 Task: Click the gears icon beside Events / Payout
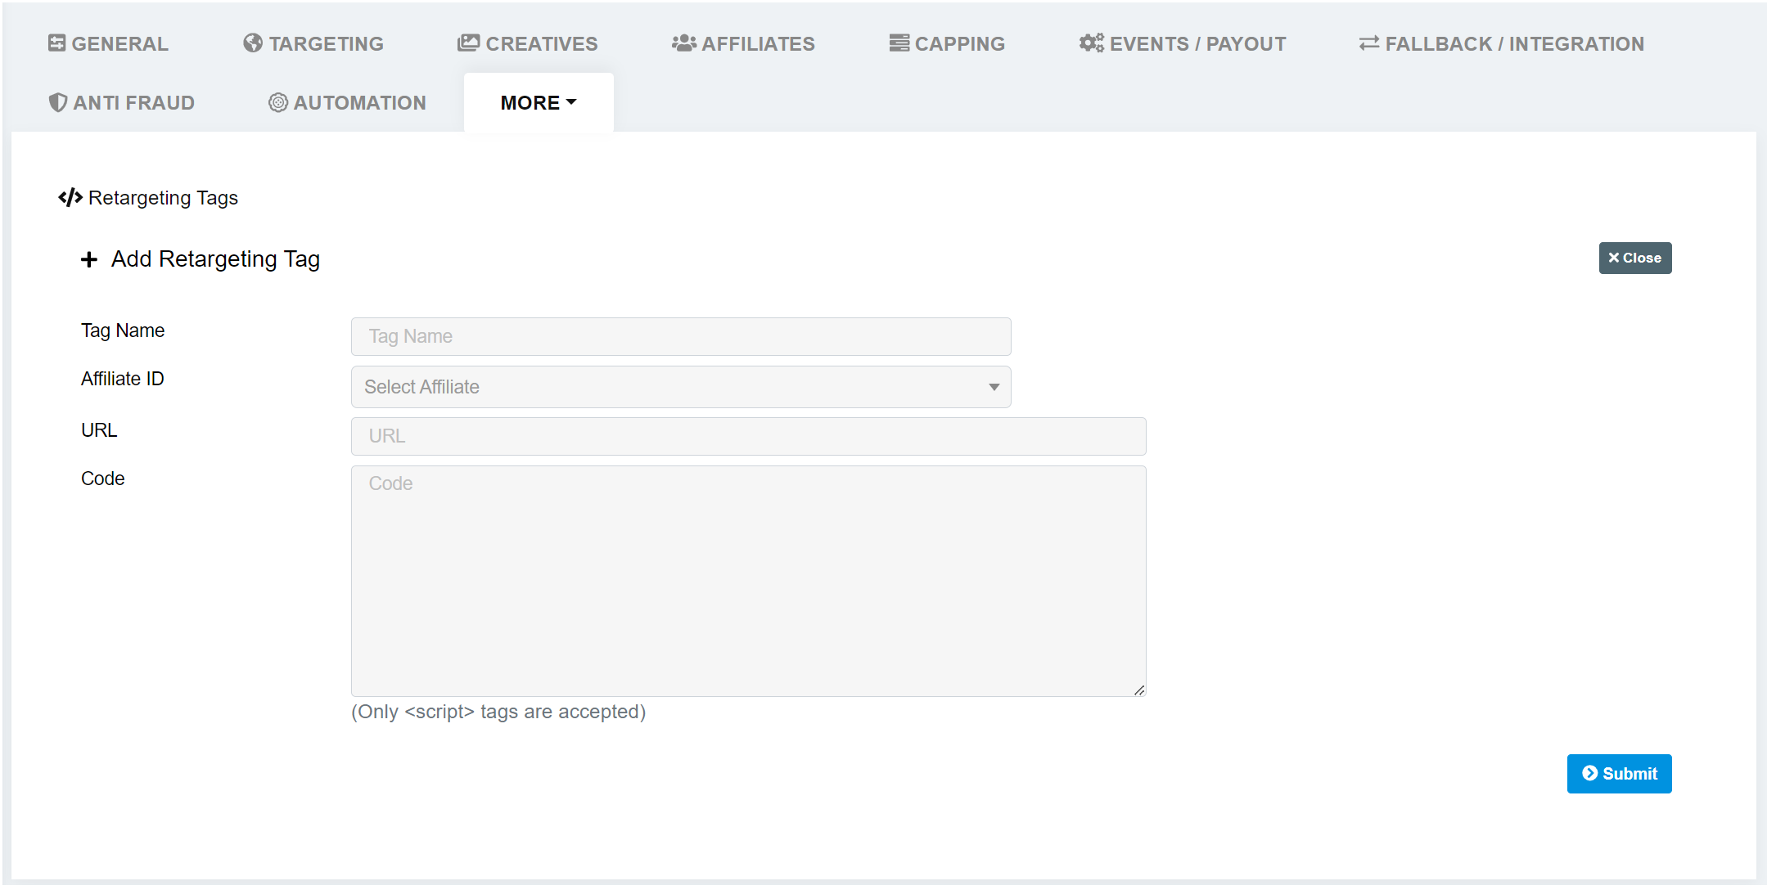point(1091,43)
